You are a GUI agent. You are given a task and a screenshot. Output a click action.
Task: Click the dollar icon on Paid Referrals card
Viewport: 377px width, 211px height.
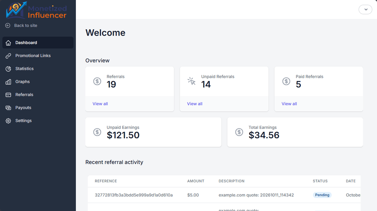click(286, 81)
